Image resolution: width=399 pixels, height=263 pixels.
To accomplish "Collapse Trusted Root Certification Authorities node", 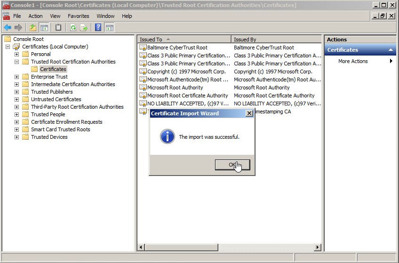I will click(x=17, y=62).
